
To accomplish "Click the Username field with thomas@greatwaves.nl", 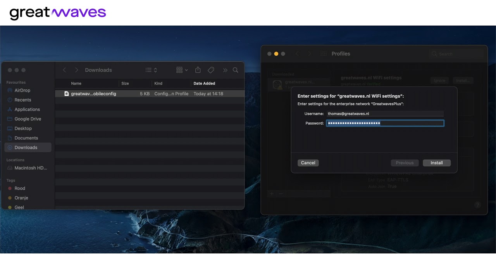I will point(385,114).
